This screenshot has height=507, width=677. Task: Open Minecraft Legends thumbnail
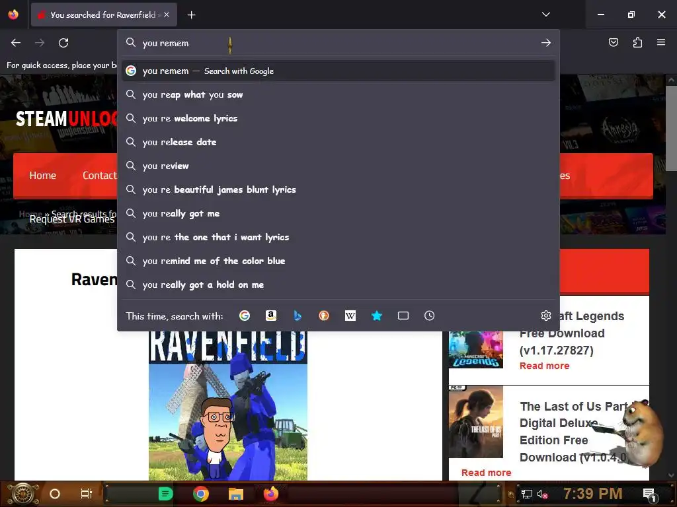tap(476, 350)
